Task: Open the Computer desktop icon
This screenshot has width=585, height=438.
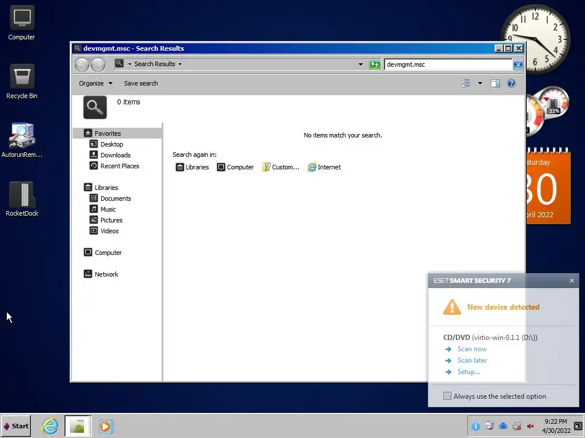Action: pos(22,23)
